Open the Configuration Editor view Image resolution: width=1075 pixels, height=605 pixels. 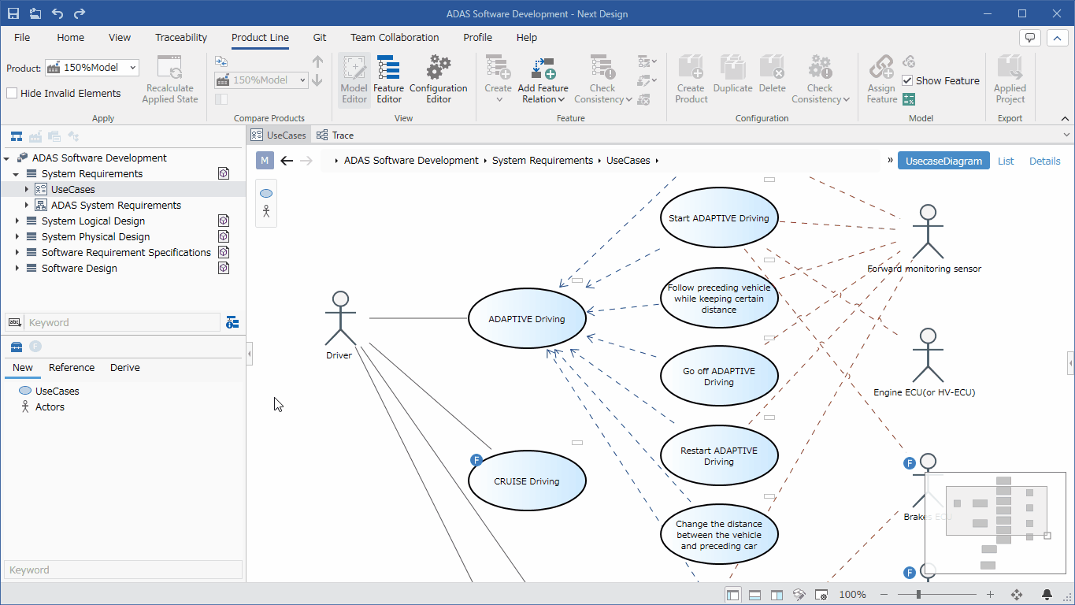coord(438,80)
